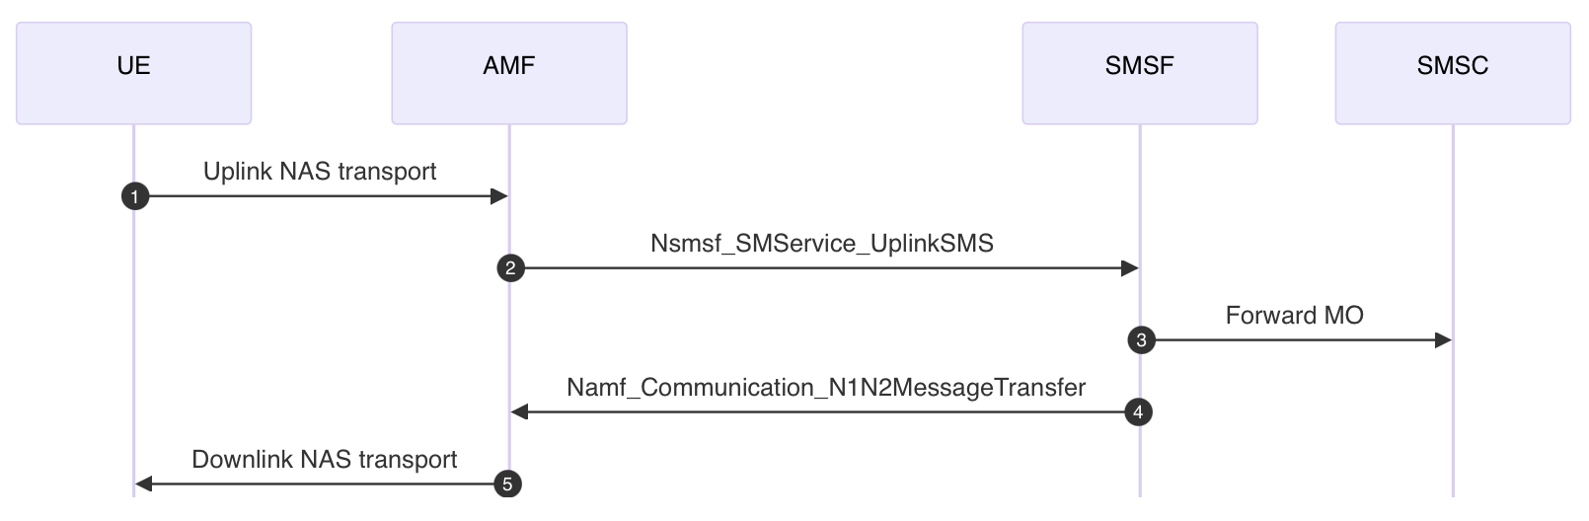Click the arrowhead of the Uplink NAS arrow

click(x=499, y=196)
